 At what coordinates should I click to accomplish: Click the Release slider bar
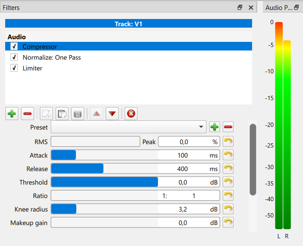pos(104,168)
